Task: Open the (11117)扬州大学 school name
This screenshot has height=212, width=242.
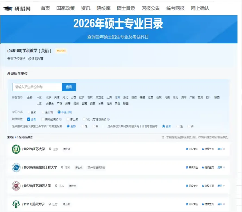Action: click(x=33, y=204)
